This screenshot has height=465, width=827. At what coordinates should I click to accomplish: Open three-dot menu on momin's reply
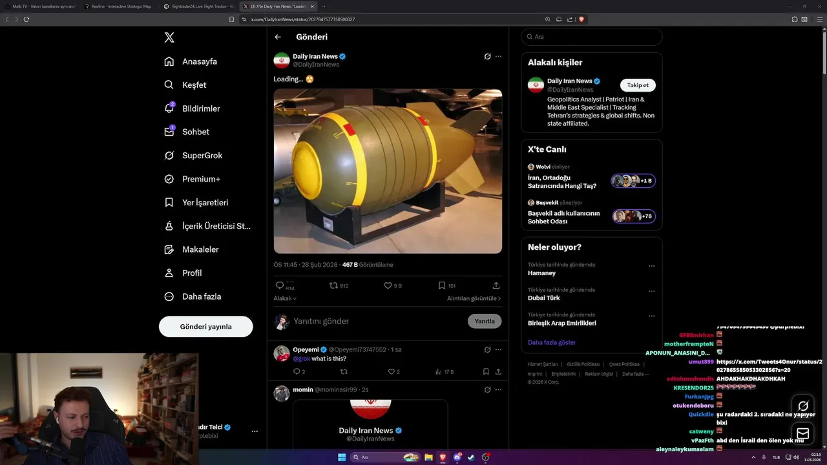pos(498,389)
